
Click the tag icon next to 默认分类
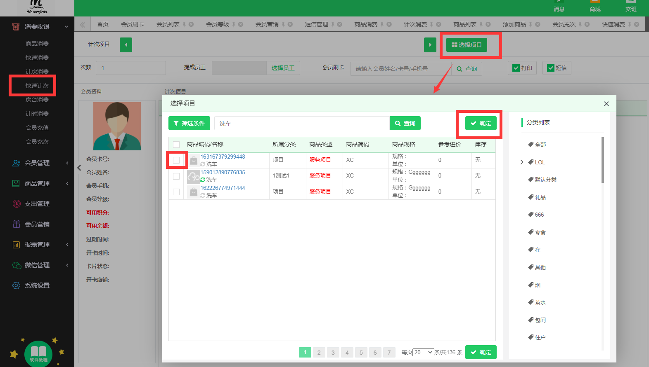click(531, 179)
